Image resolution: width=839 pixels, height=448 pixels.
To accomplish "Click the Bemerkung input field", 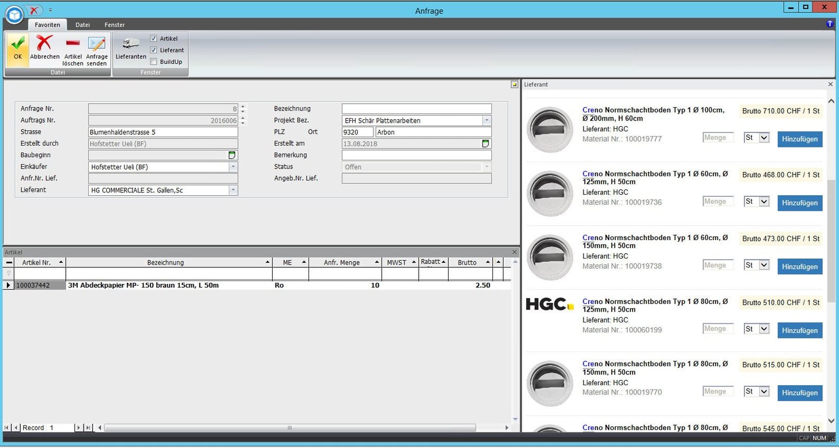I will click(416, 155).
